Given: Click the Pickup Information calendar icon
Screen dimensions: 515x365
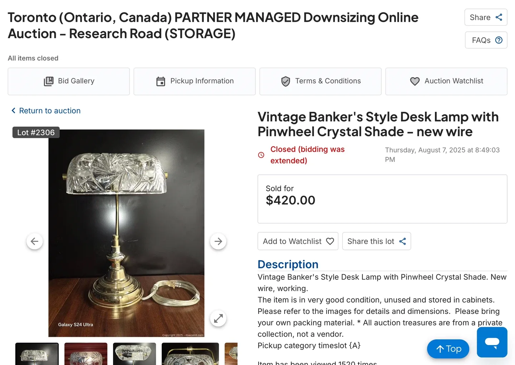Looking at the screenshot, I should tap(161, 81).
